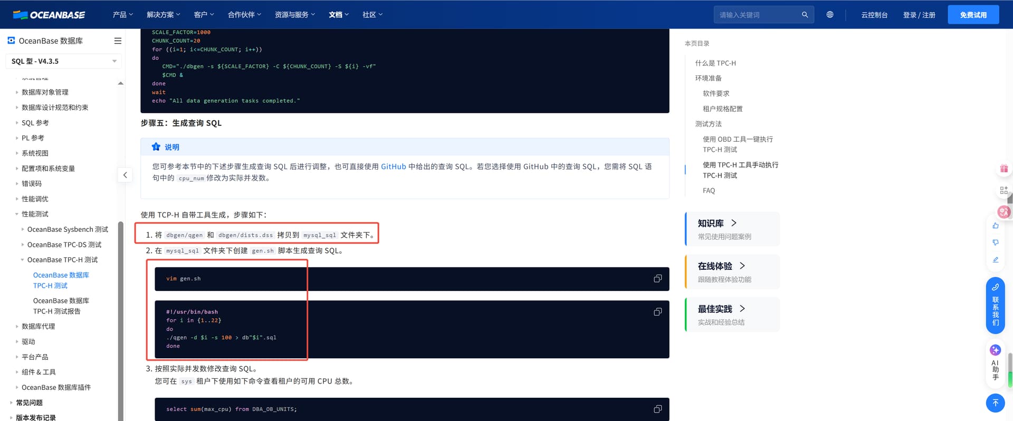Open the SQL 型 - V4.3.5 version dropdown
This screenshot has width=1013, height=421.
[63, 61]
